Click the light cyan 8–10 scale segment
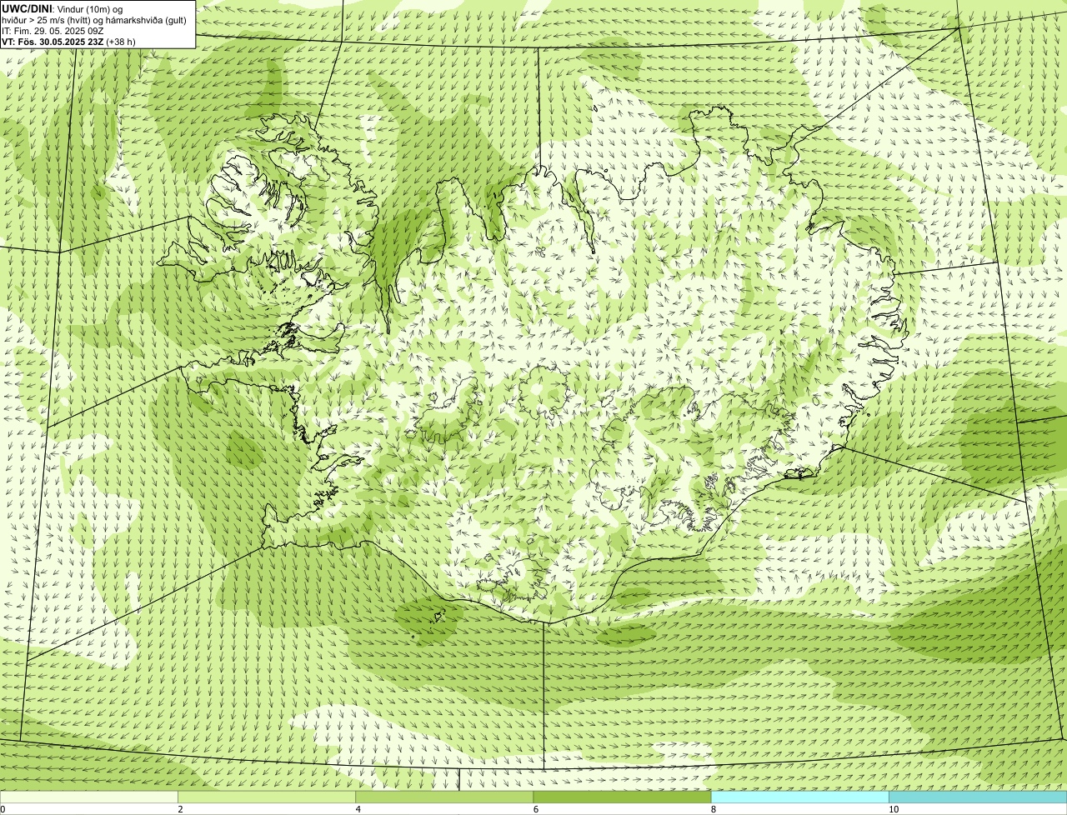 pos(799,797)
